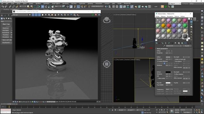Open the Utilities menu in Material Editor
The image size is (204, 114).
(x=182, y=16)
